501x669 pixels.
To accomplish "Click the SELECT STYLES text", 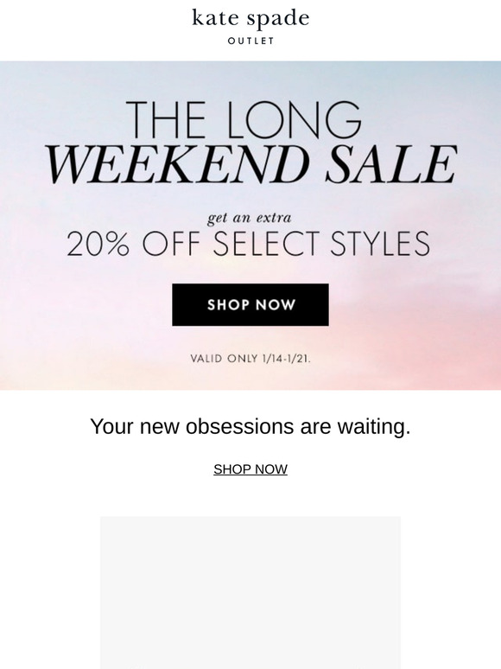I will [x=321, y=244].
